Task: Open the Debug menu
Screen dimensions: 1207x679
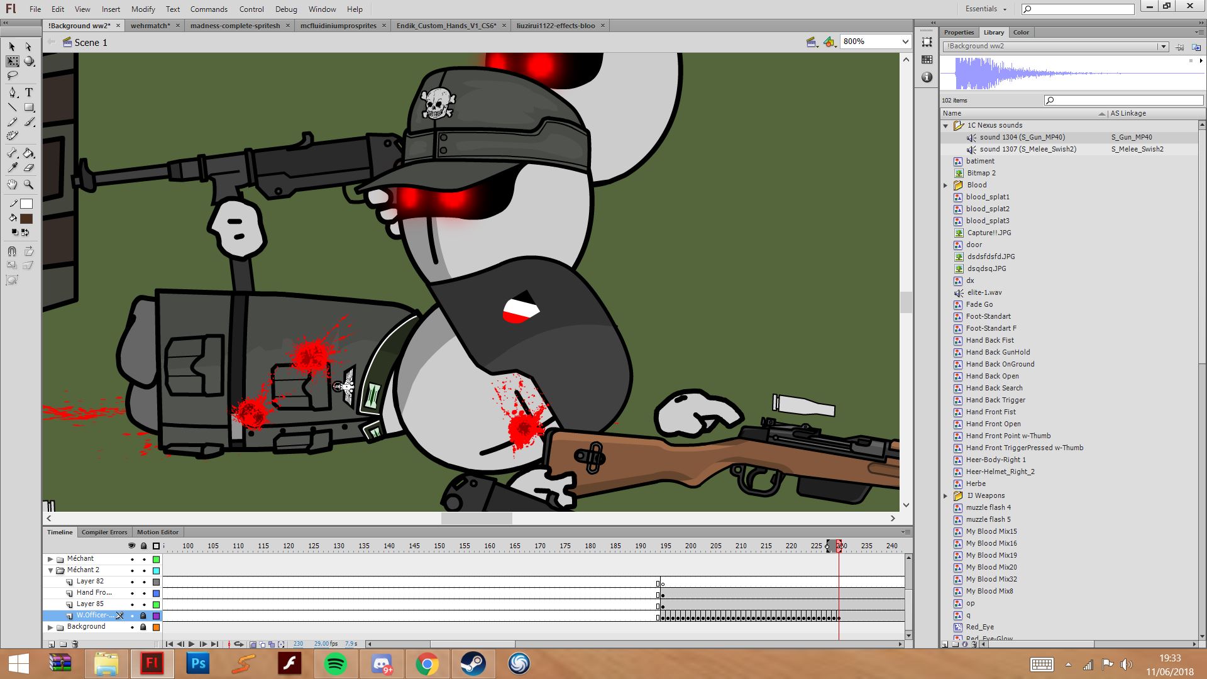Action: [x=286, y=9]
